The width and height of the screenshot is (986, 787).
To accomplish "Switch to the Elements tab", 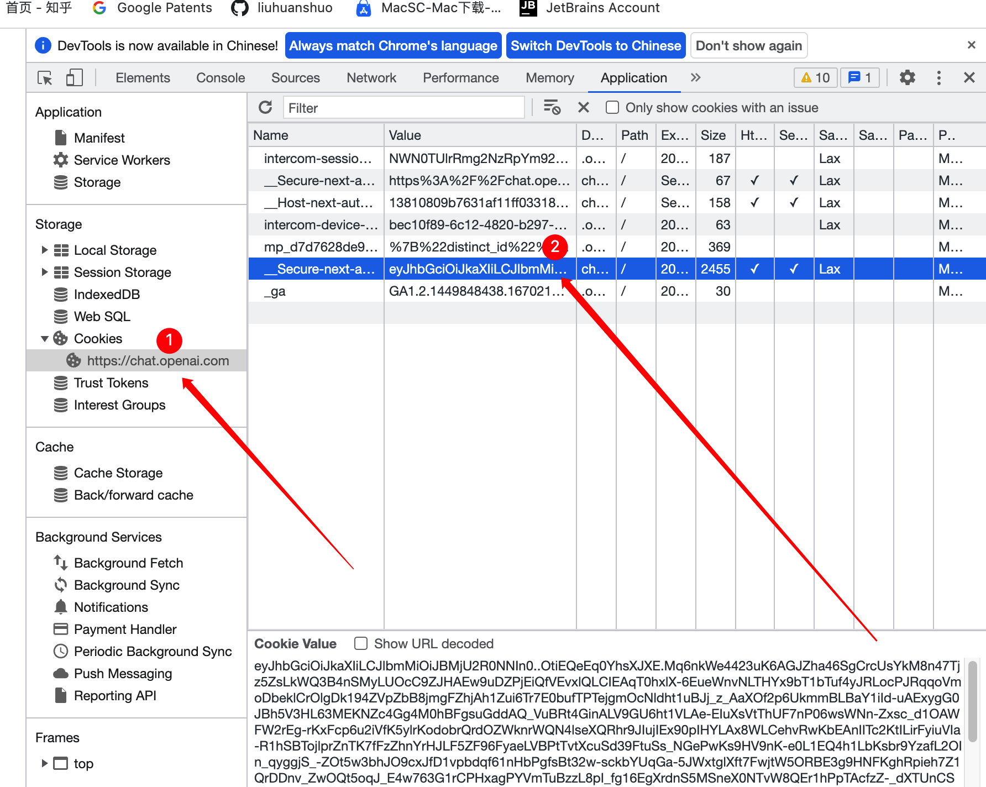I will click(x=143, y=78).
